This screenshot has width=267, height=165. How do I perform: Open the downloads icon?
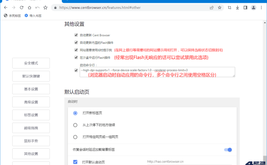237,8
